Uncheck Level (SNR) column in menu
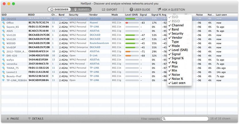The height and width of the screenshot is (124, 239). [180, 50]
